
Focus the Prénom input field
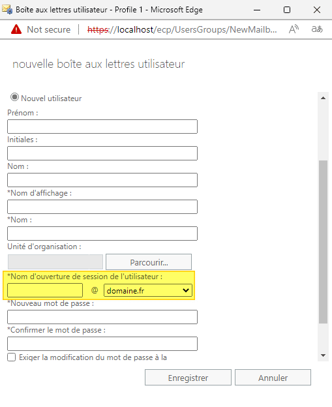pyautogui.click(x=102, y=127)
